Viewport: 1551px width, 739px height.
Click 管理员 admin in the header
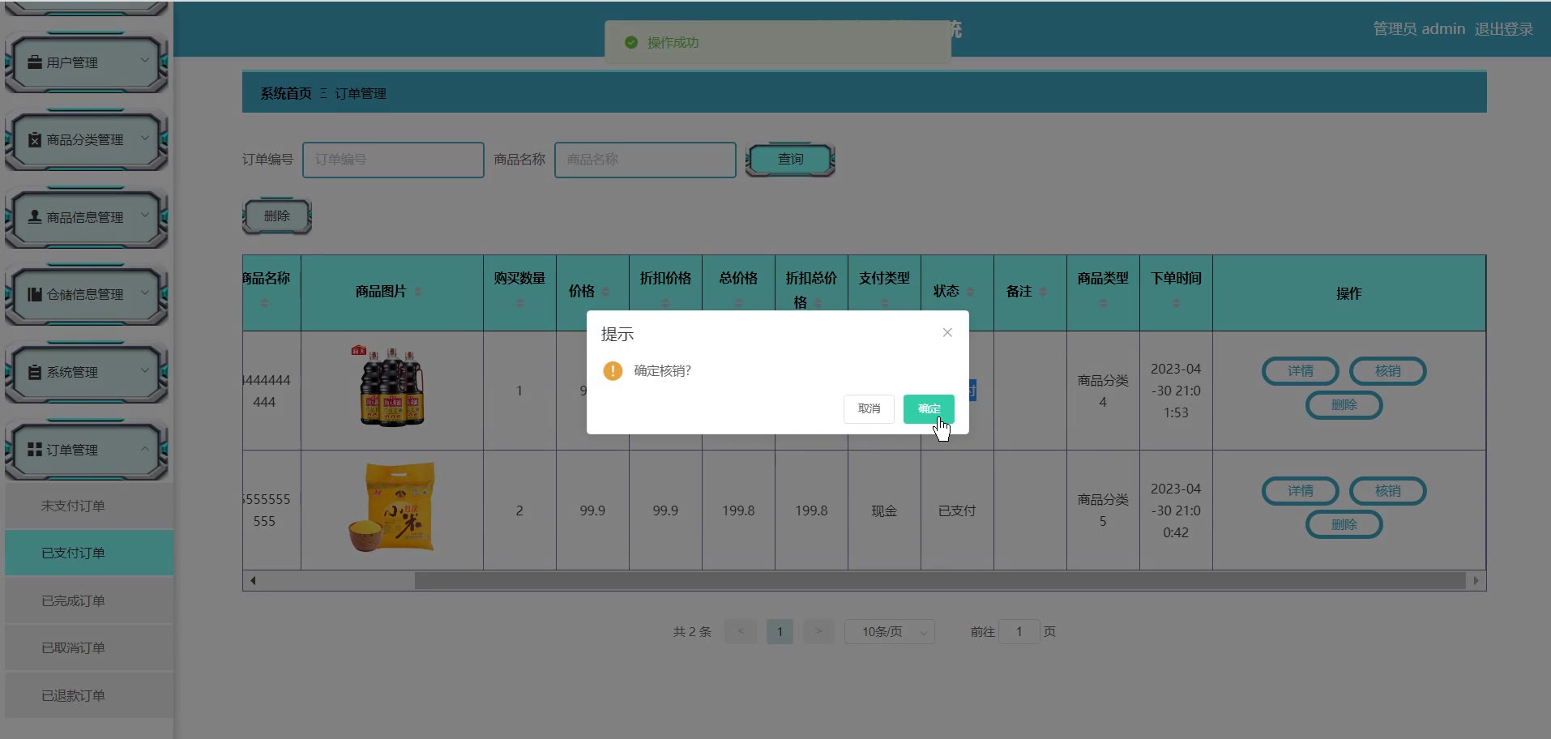point(1419,29)
